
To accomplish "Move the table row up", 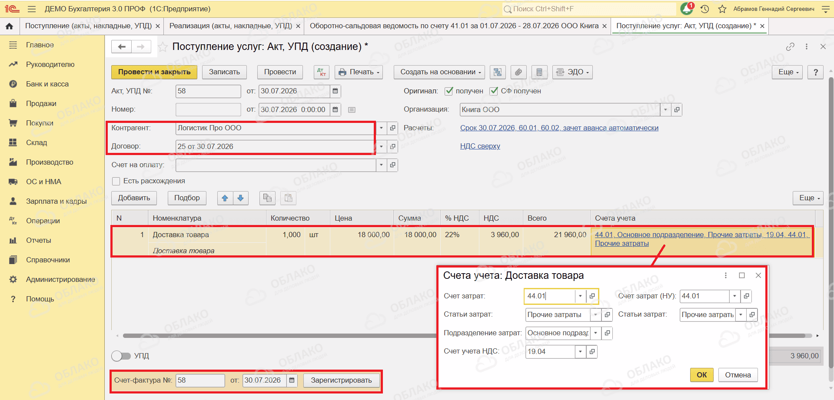I will [225, 198].
